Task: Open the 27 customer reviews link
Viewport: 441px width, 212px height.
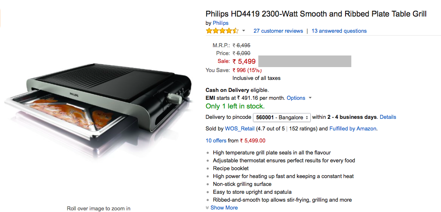Action: (278, 31)
